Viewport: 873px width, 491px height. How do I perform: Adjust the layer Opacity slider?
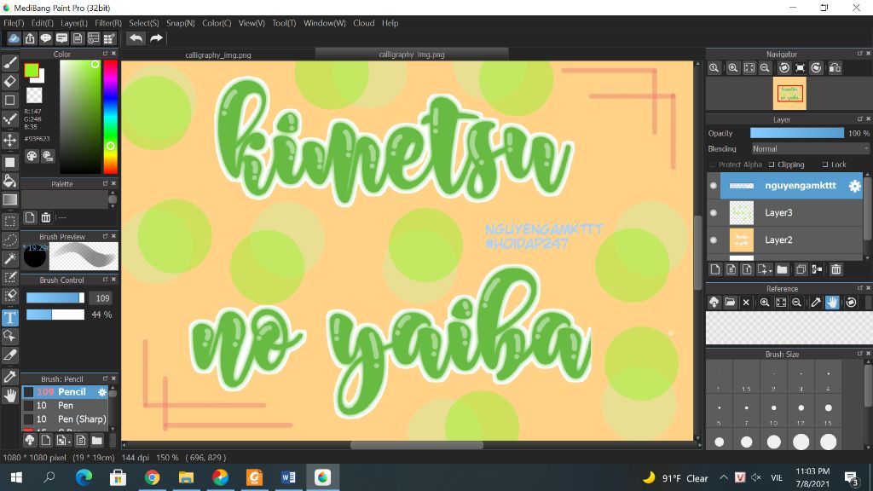[797, 133]
